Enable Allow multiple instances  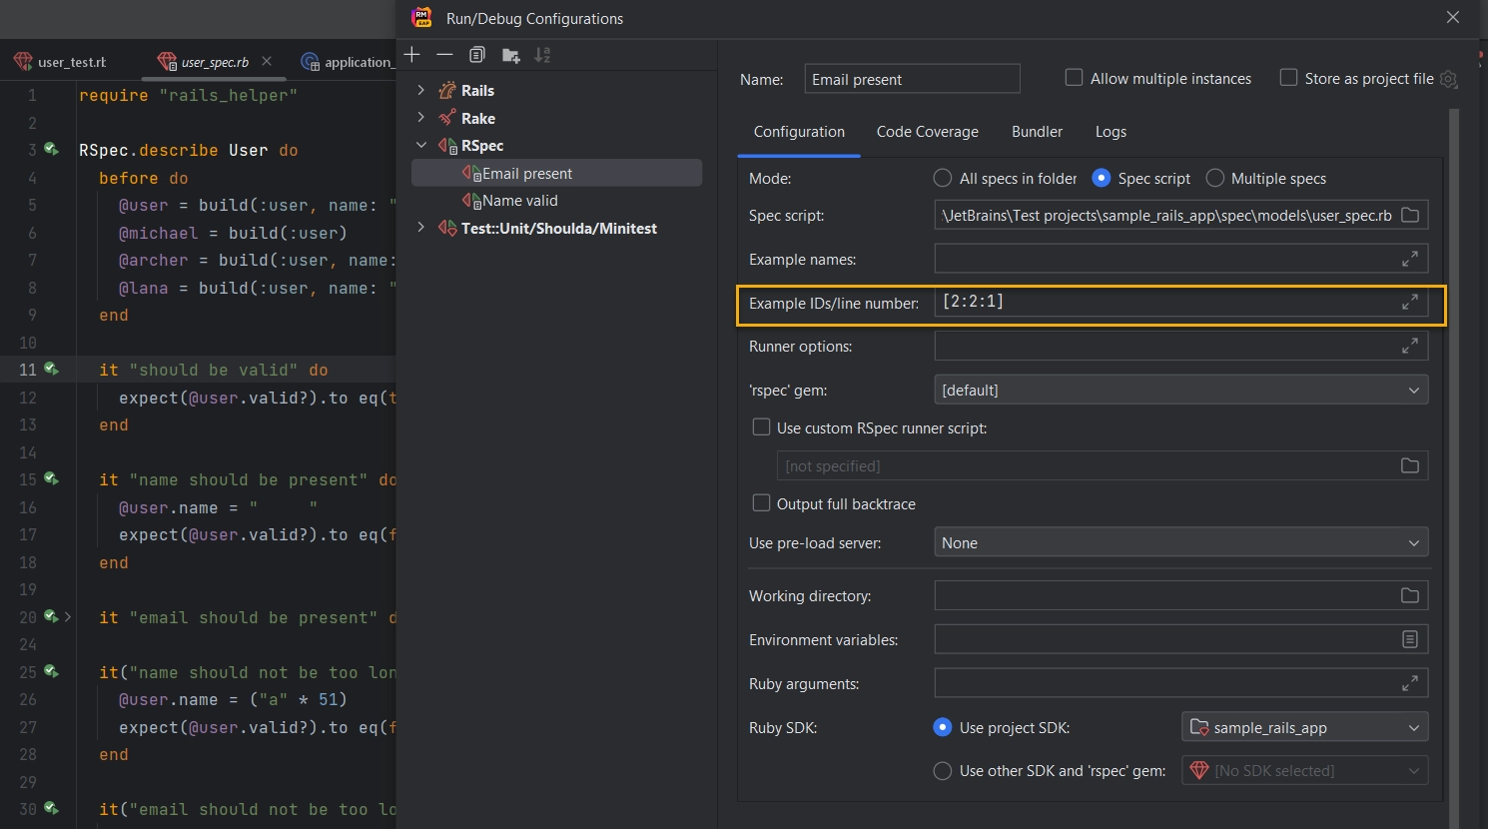(1074, 77)
